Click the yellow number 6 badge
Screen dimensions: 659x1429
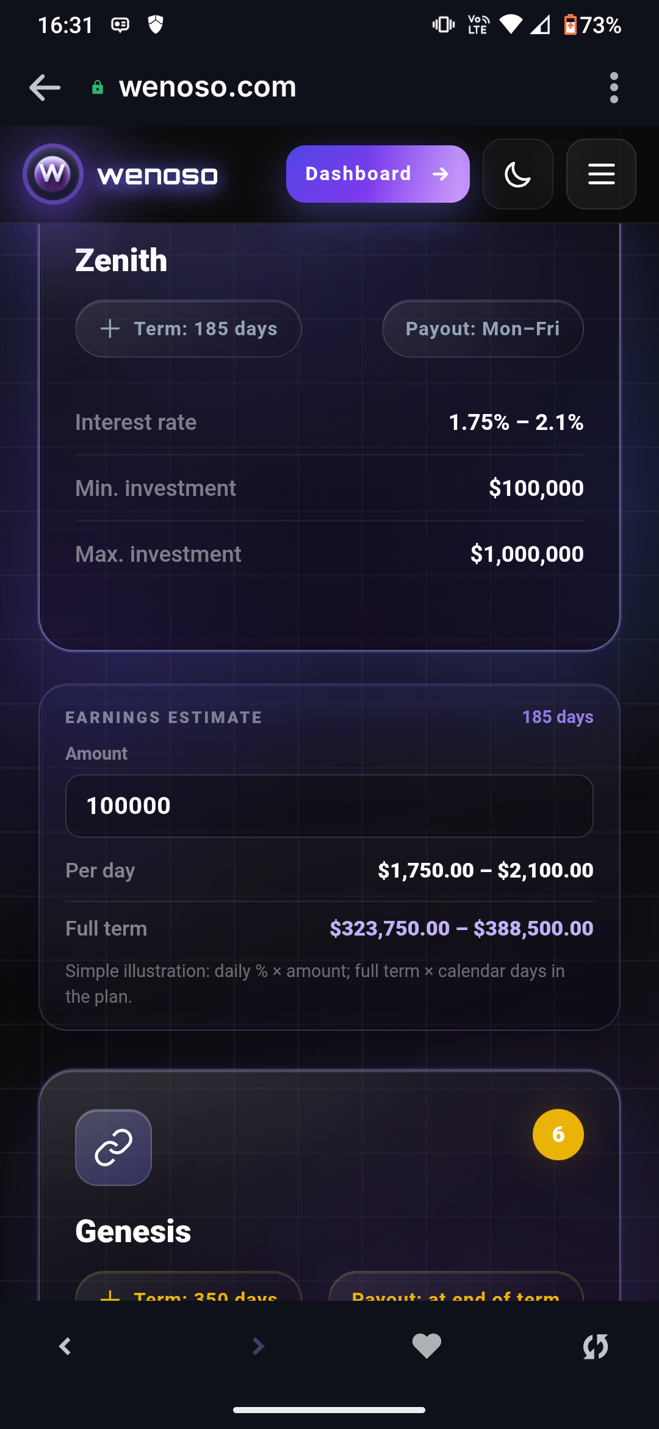click(558, 1135)
